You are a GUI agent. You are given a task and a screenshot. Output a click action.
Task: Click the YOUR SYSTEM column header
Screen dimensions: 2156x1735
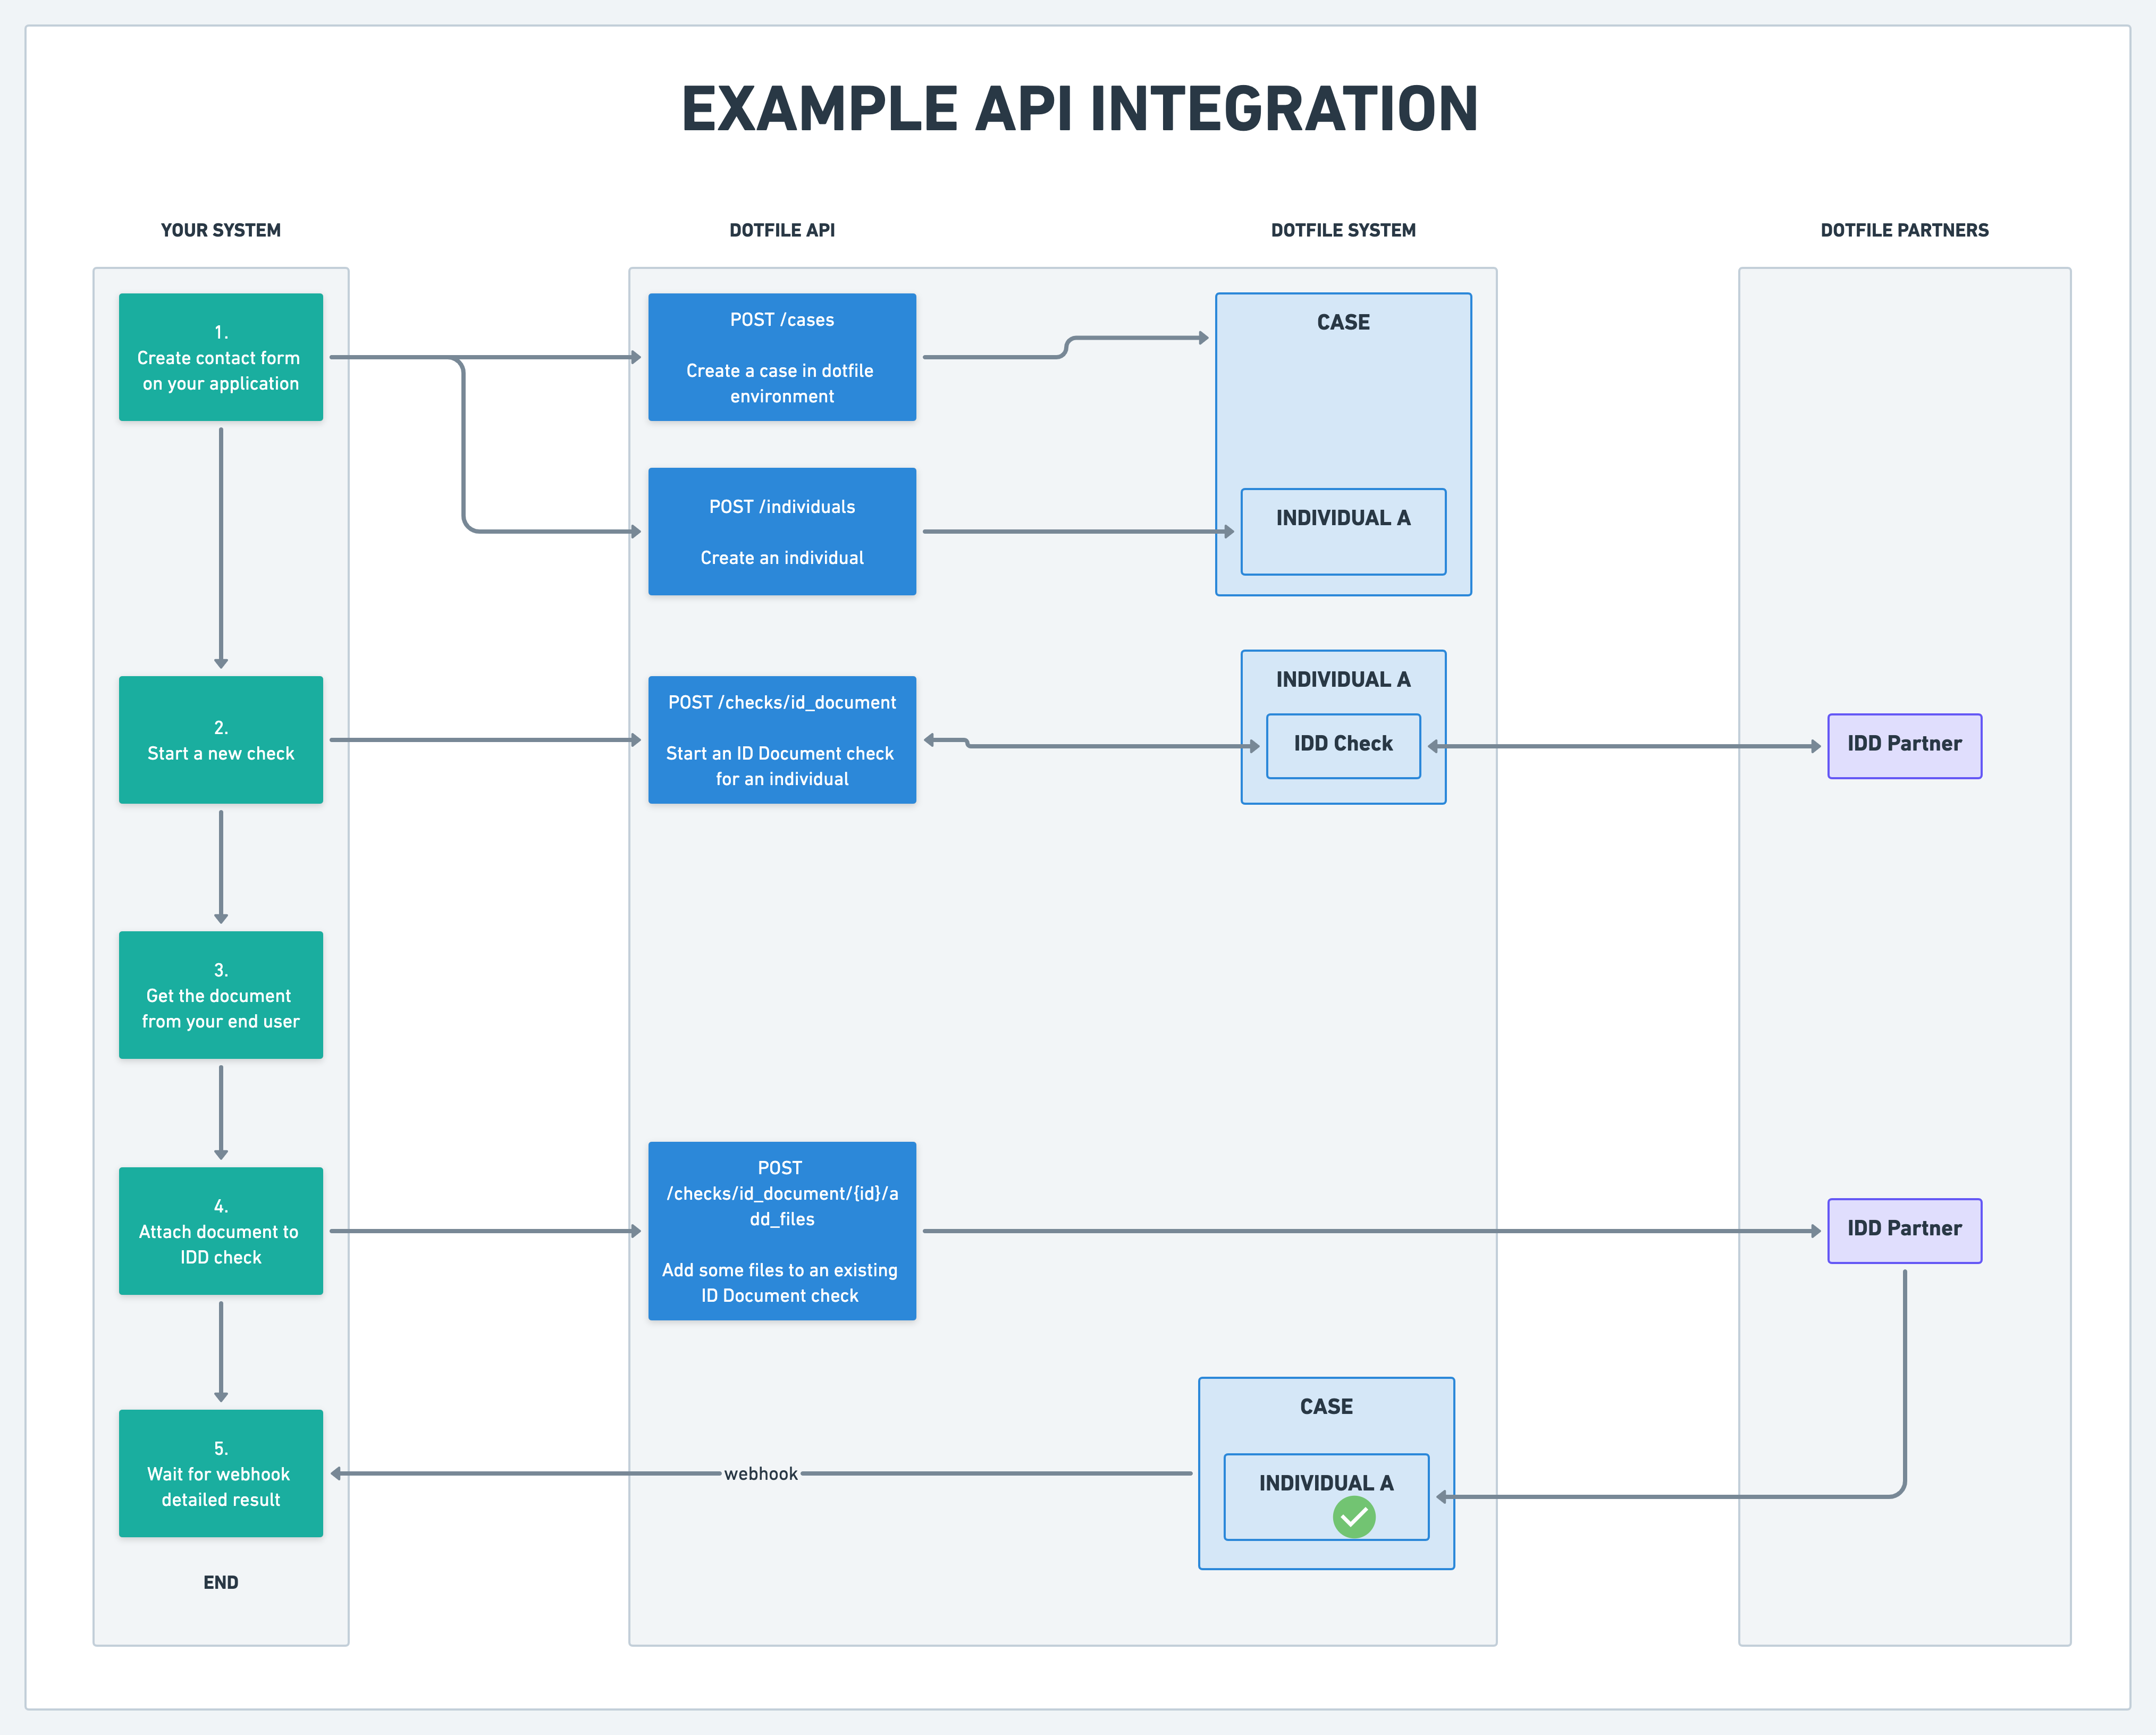220,230
